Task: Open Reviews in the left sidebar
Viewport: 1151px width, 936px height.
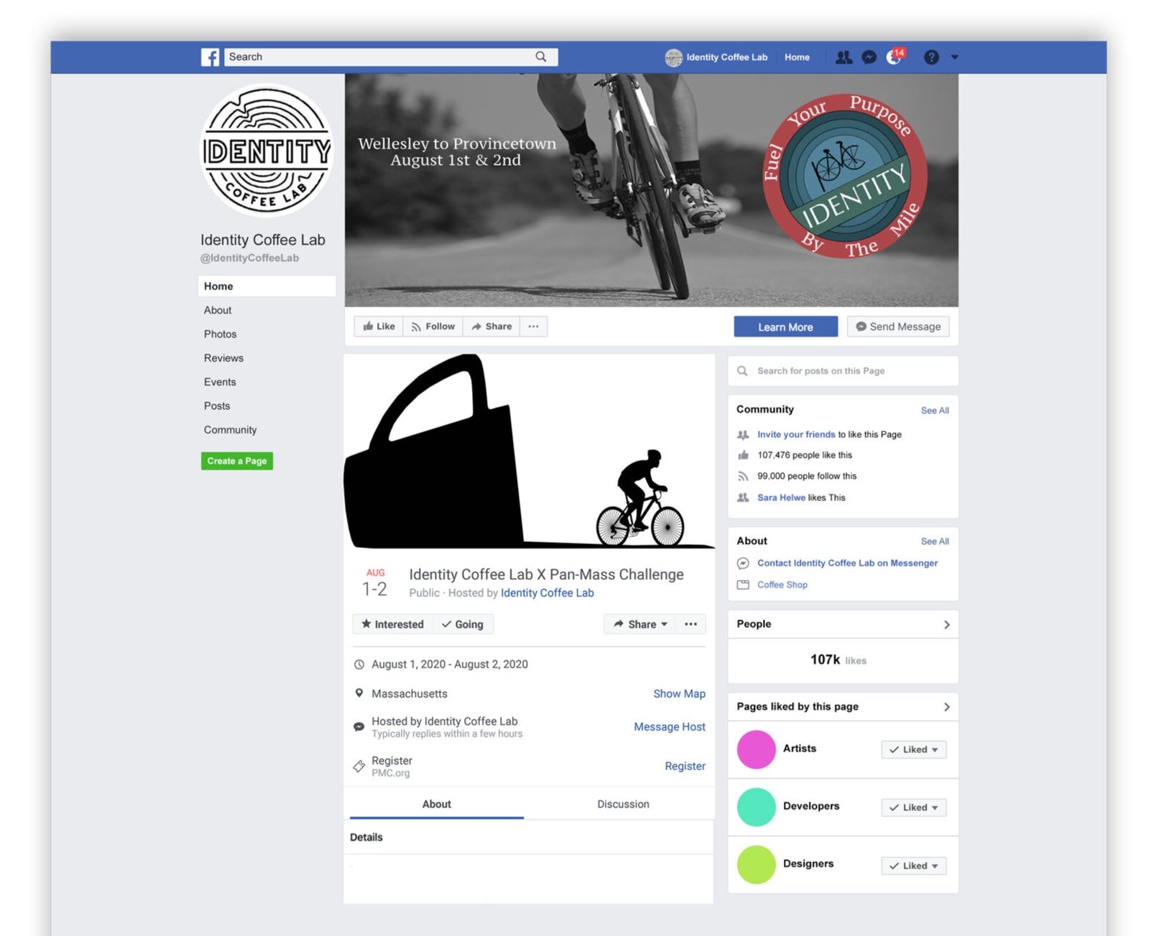Action: click(223, 358)
